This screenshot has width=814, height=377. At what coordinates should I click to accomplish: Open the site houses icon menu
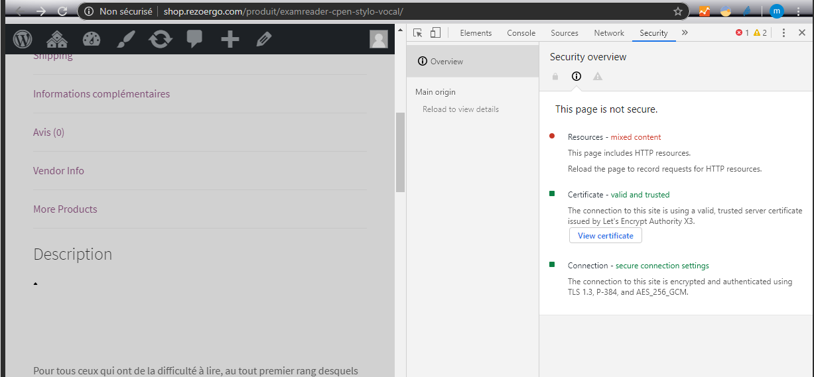pos(57,39)
